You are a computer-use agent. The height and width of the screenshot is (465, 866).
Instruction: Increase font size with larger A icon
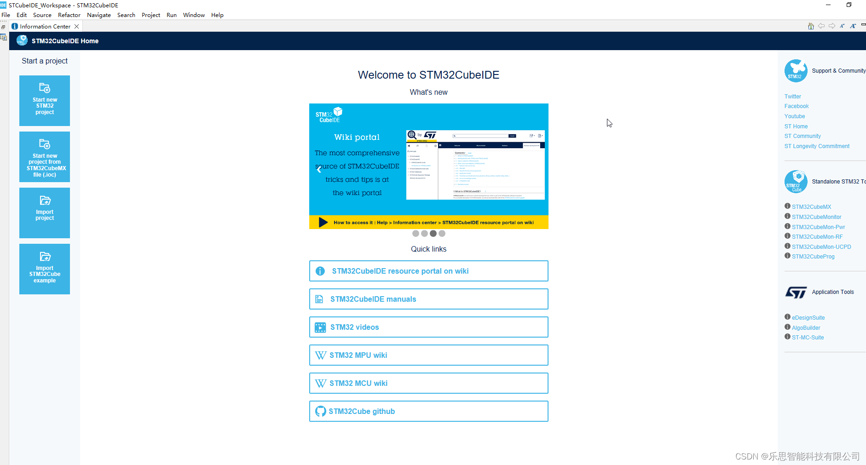853,26
